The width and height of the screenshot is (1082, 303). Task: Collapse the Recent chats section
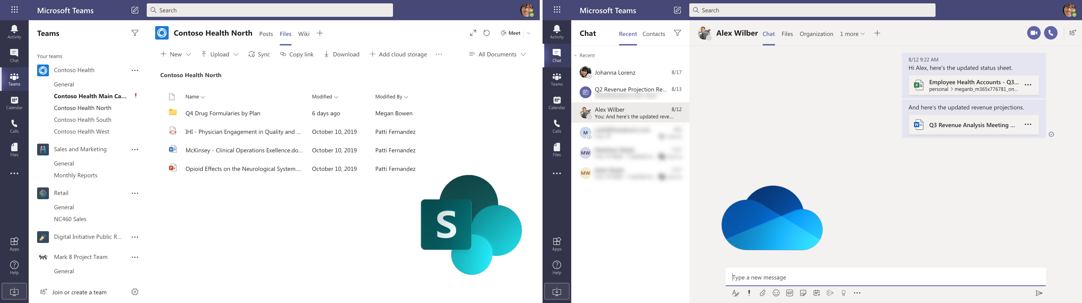pyautogui.click(x=576, y=55)
